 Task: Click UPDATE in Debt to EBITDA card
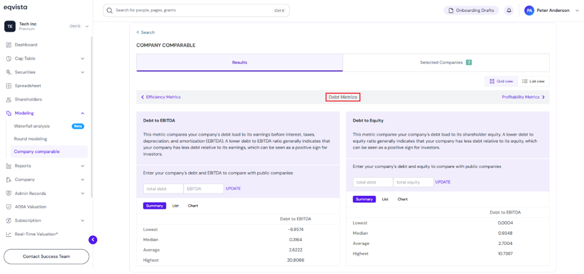pyautogui.click(x=233, y=189)
